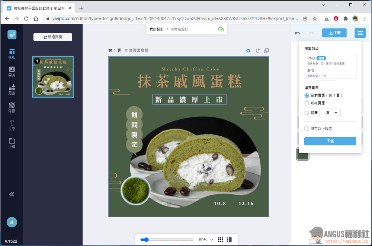Open the 文字 text panel

(12, 126)
